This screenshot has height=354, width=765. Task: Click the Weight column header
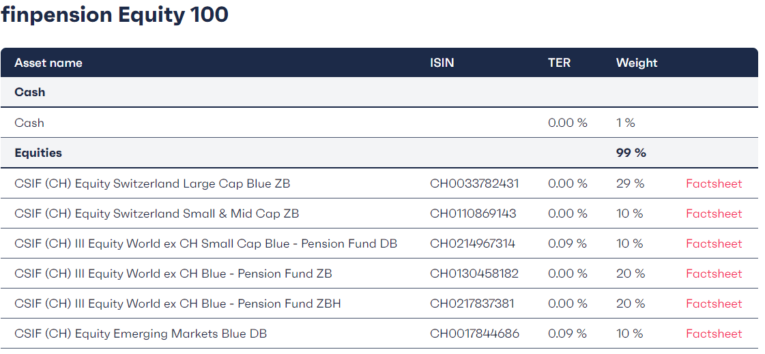coord(637,63)
